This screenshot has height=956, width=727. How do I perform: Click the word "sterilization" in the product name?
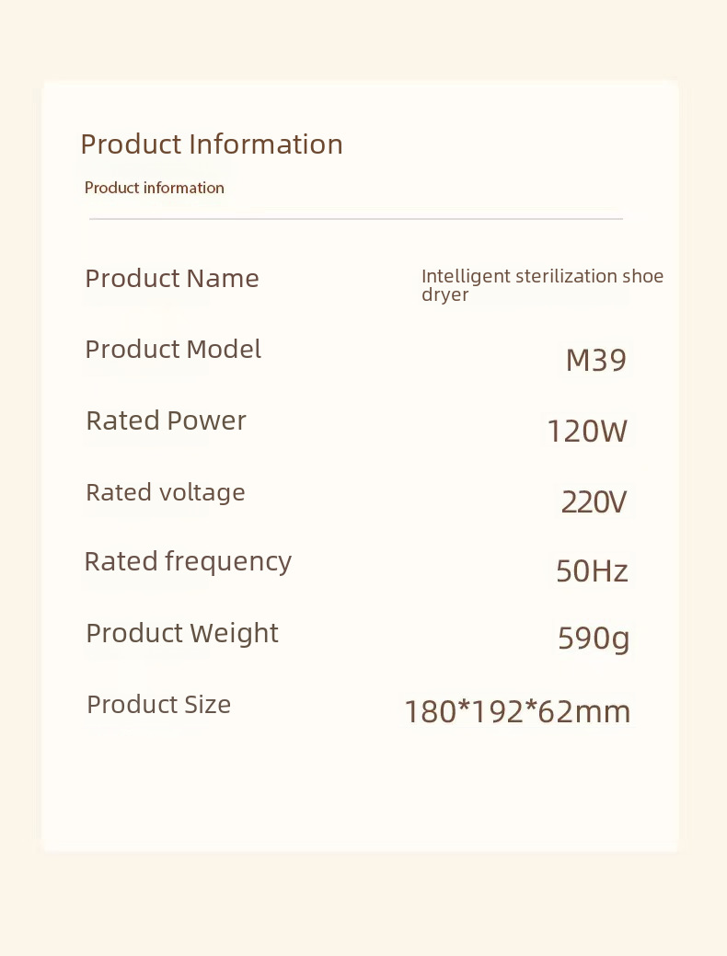[566, 276]
